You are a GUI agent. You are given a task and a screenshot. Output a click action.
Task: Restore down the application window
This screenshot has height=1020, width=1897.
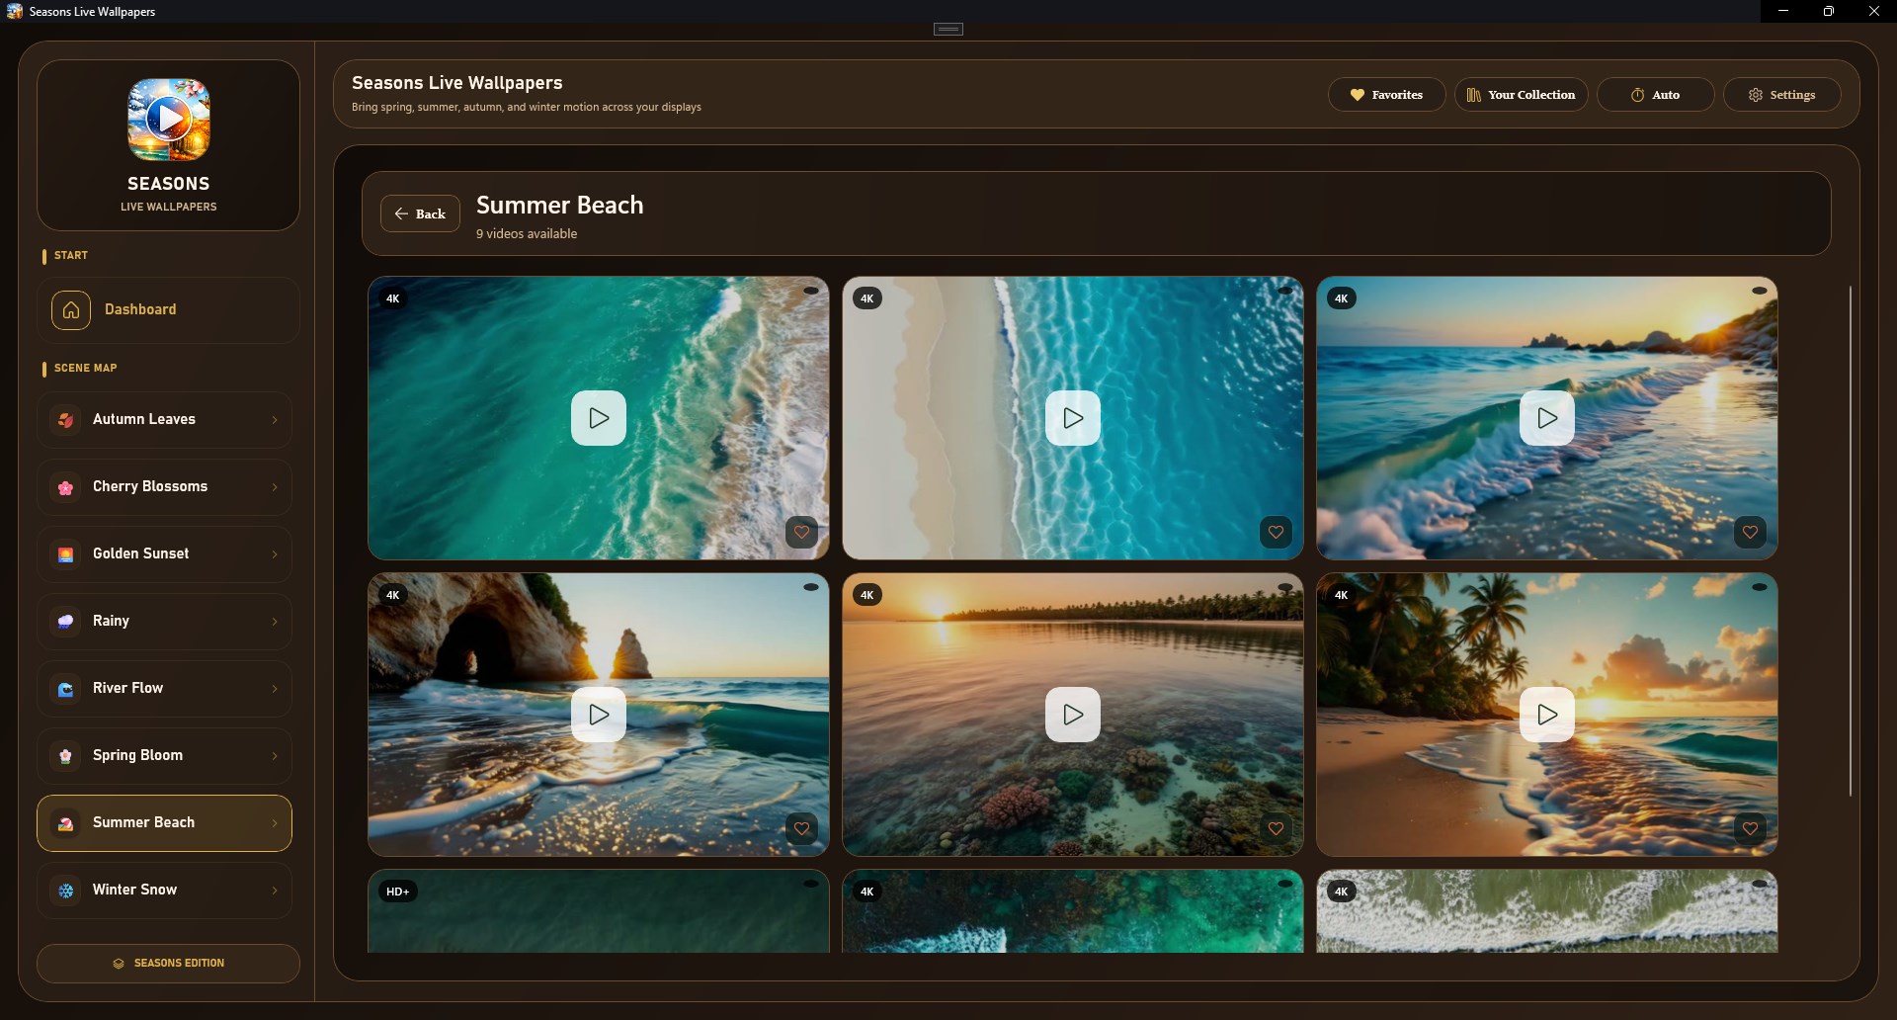click(x=1829, y=11)
